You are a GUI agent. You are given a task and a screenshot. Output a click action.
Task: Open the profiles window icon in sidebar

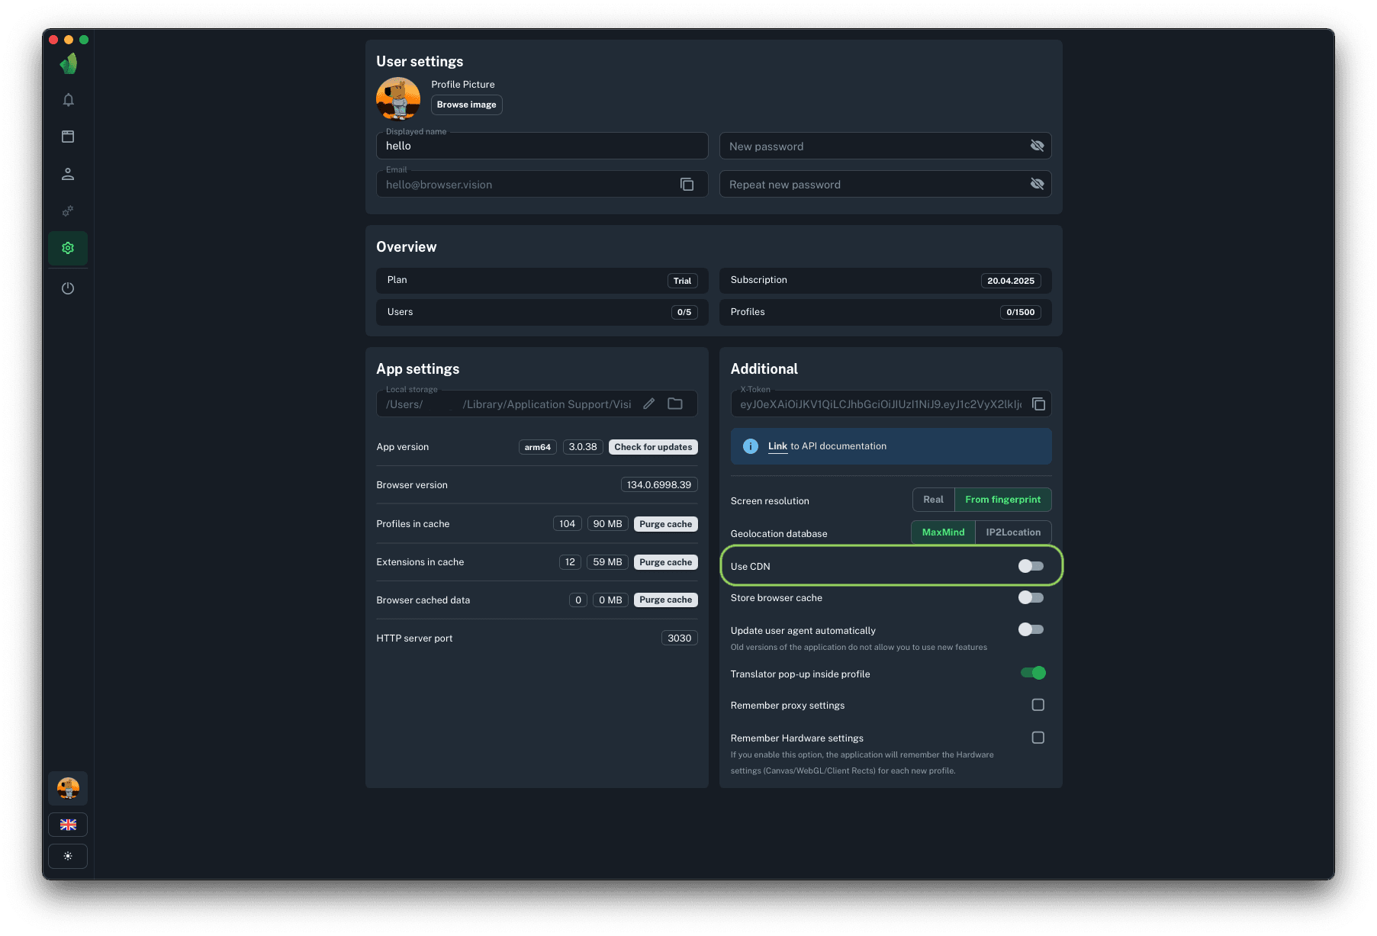point(68,137)
